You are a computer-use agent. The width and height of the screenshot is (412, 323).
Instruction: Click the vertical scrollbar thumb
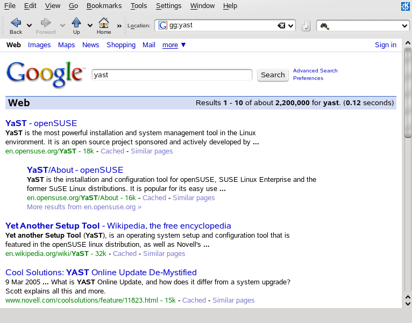(x=408, y=92)
